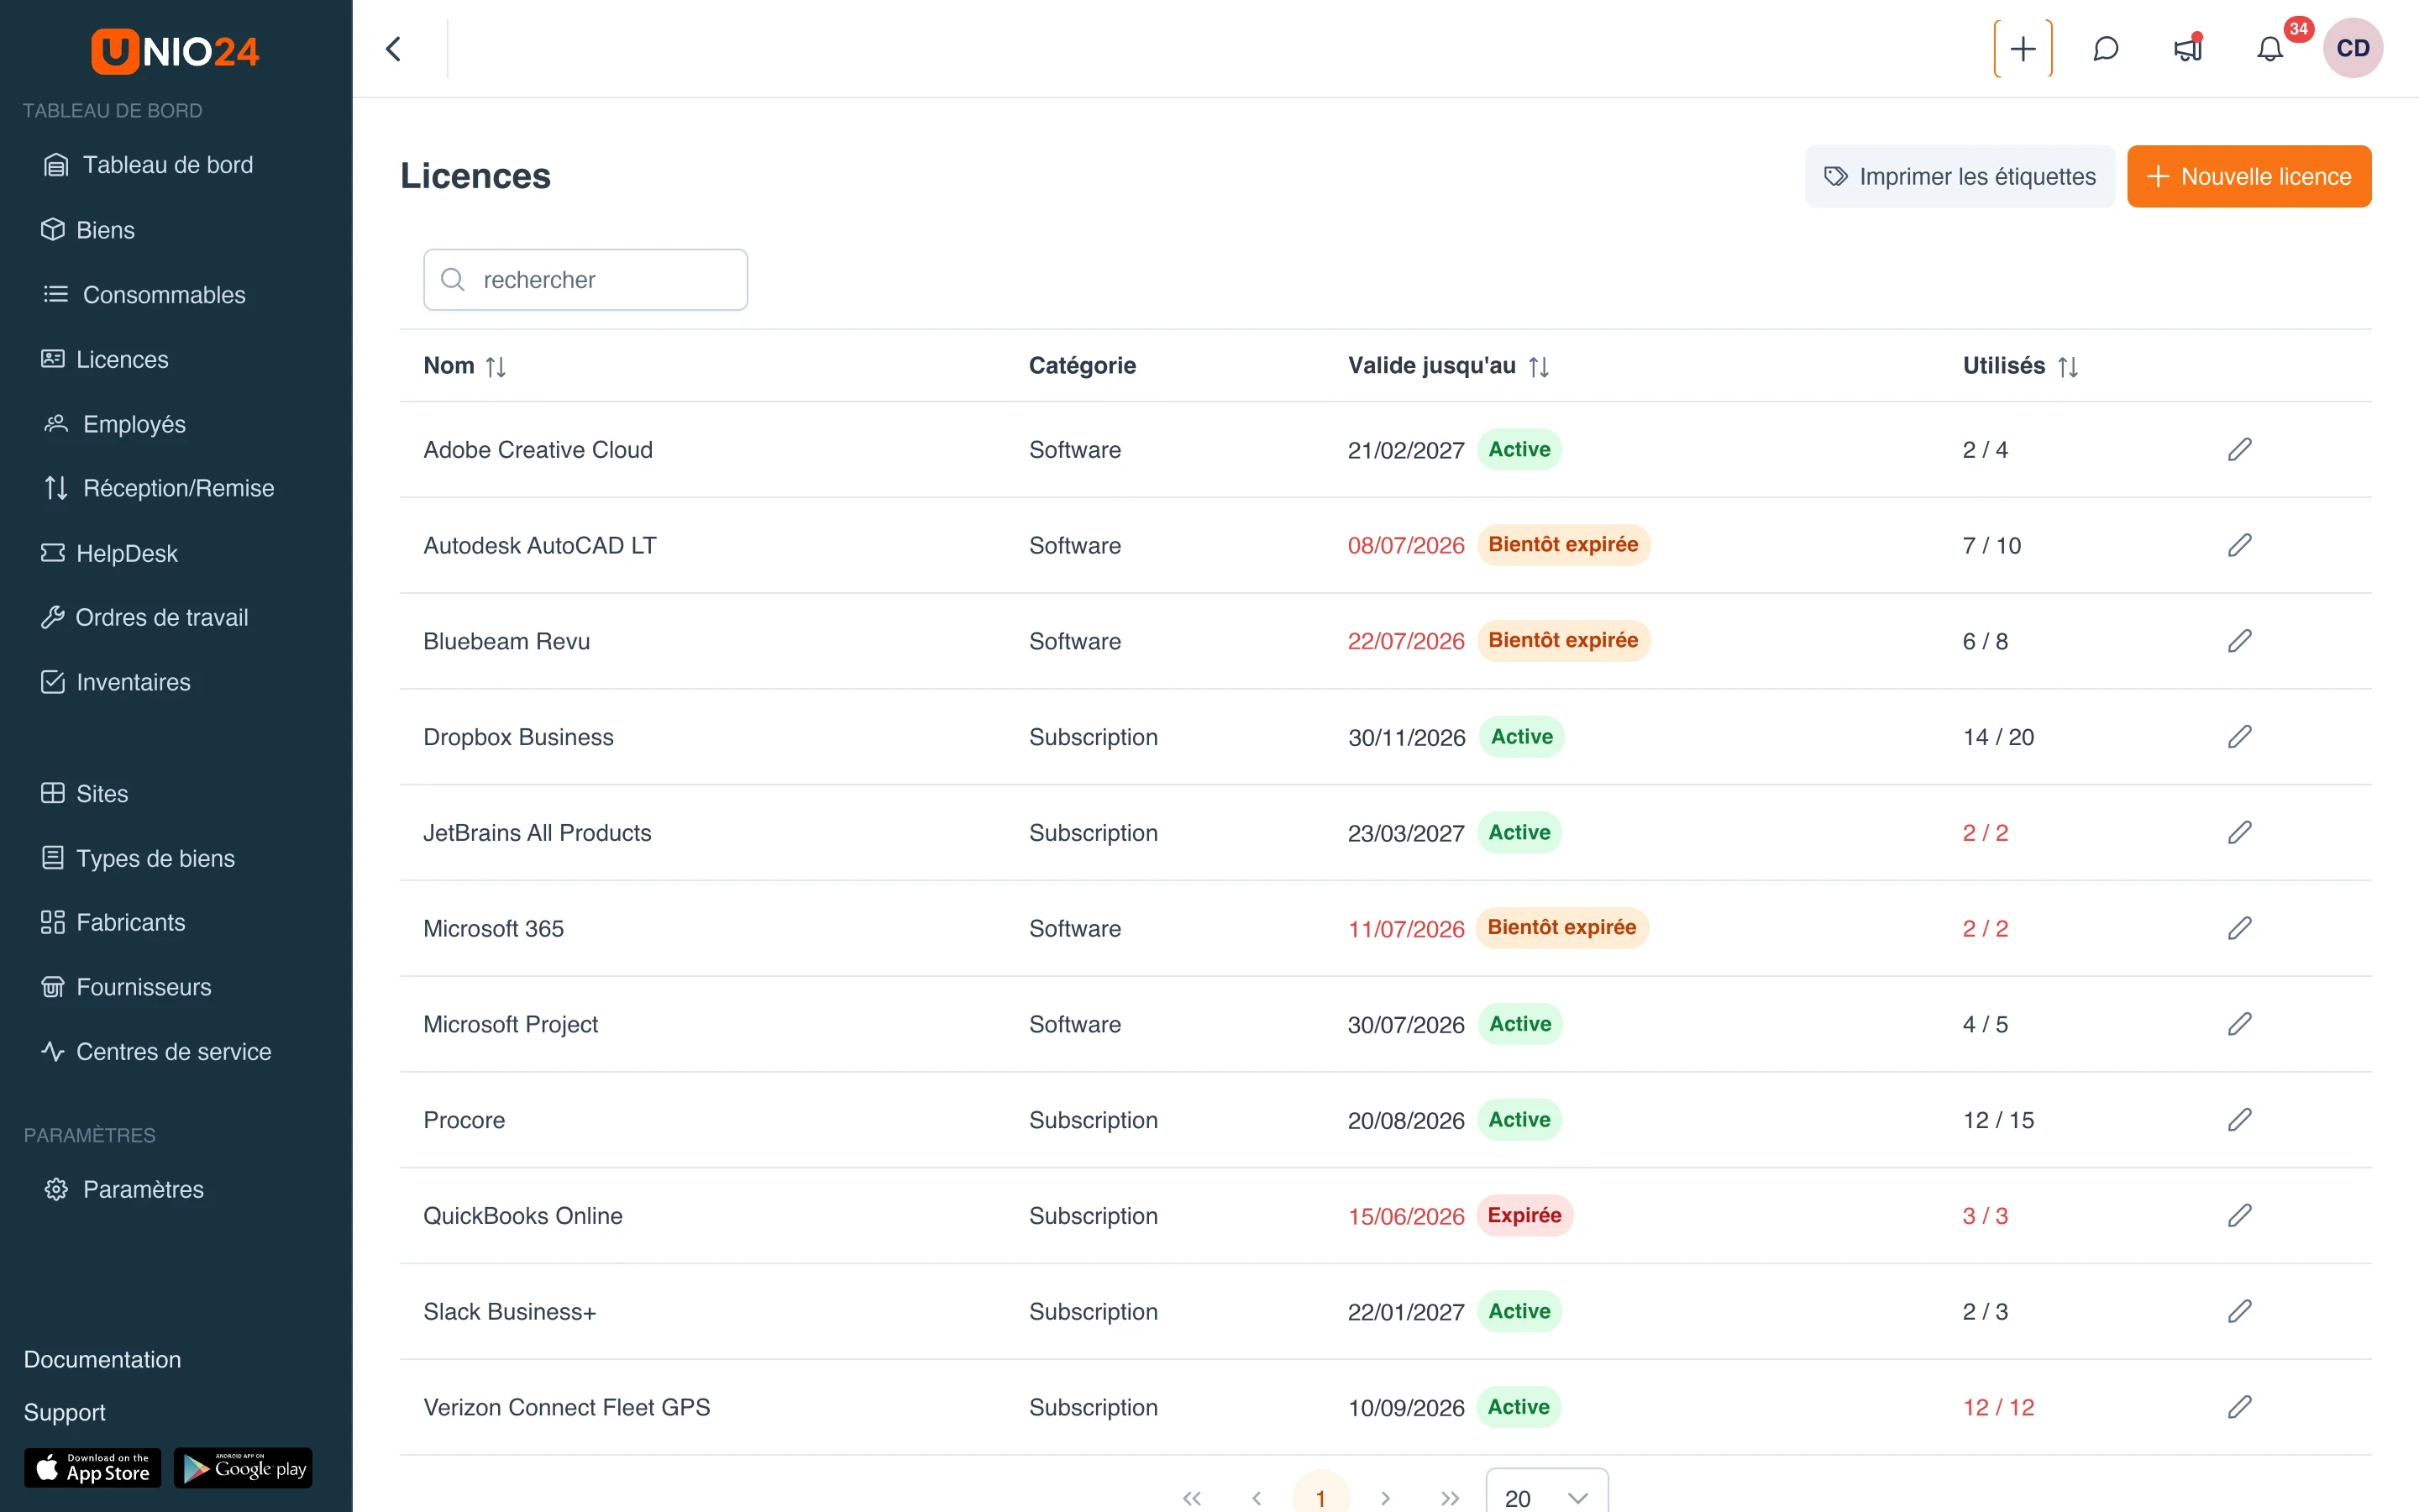Open the rows per page dropdown
Image resolution: width=2419 pixels, height=1512 pixels.
[1546, 1495]
